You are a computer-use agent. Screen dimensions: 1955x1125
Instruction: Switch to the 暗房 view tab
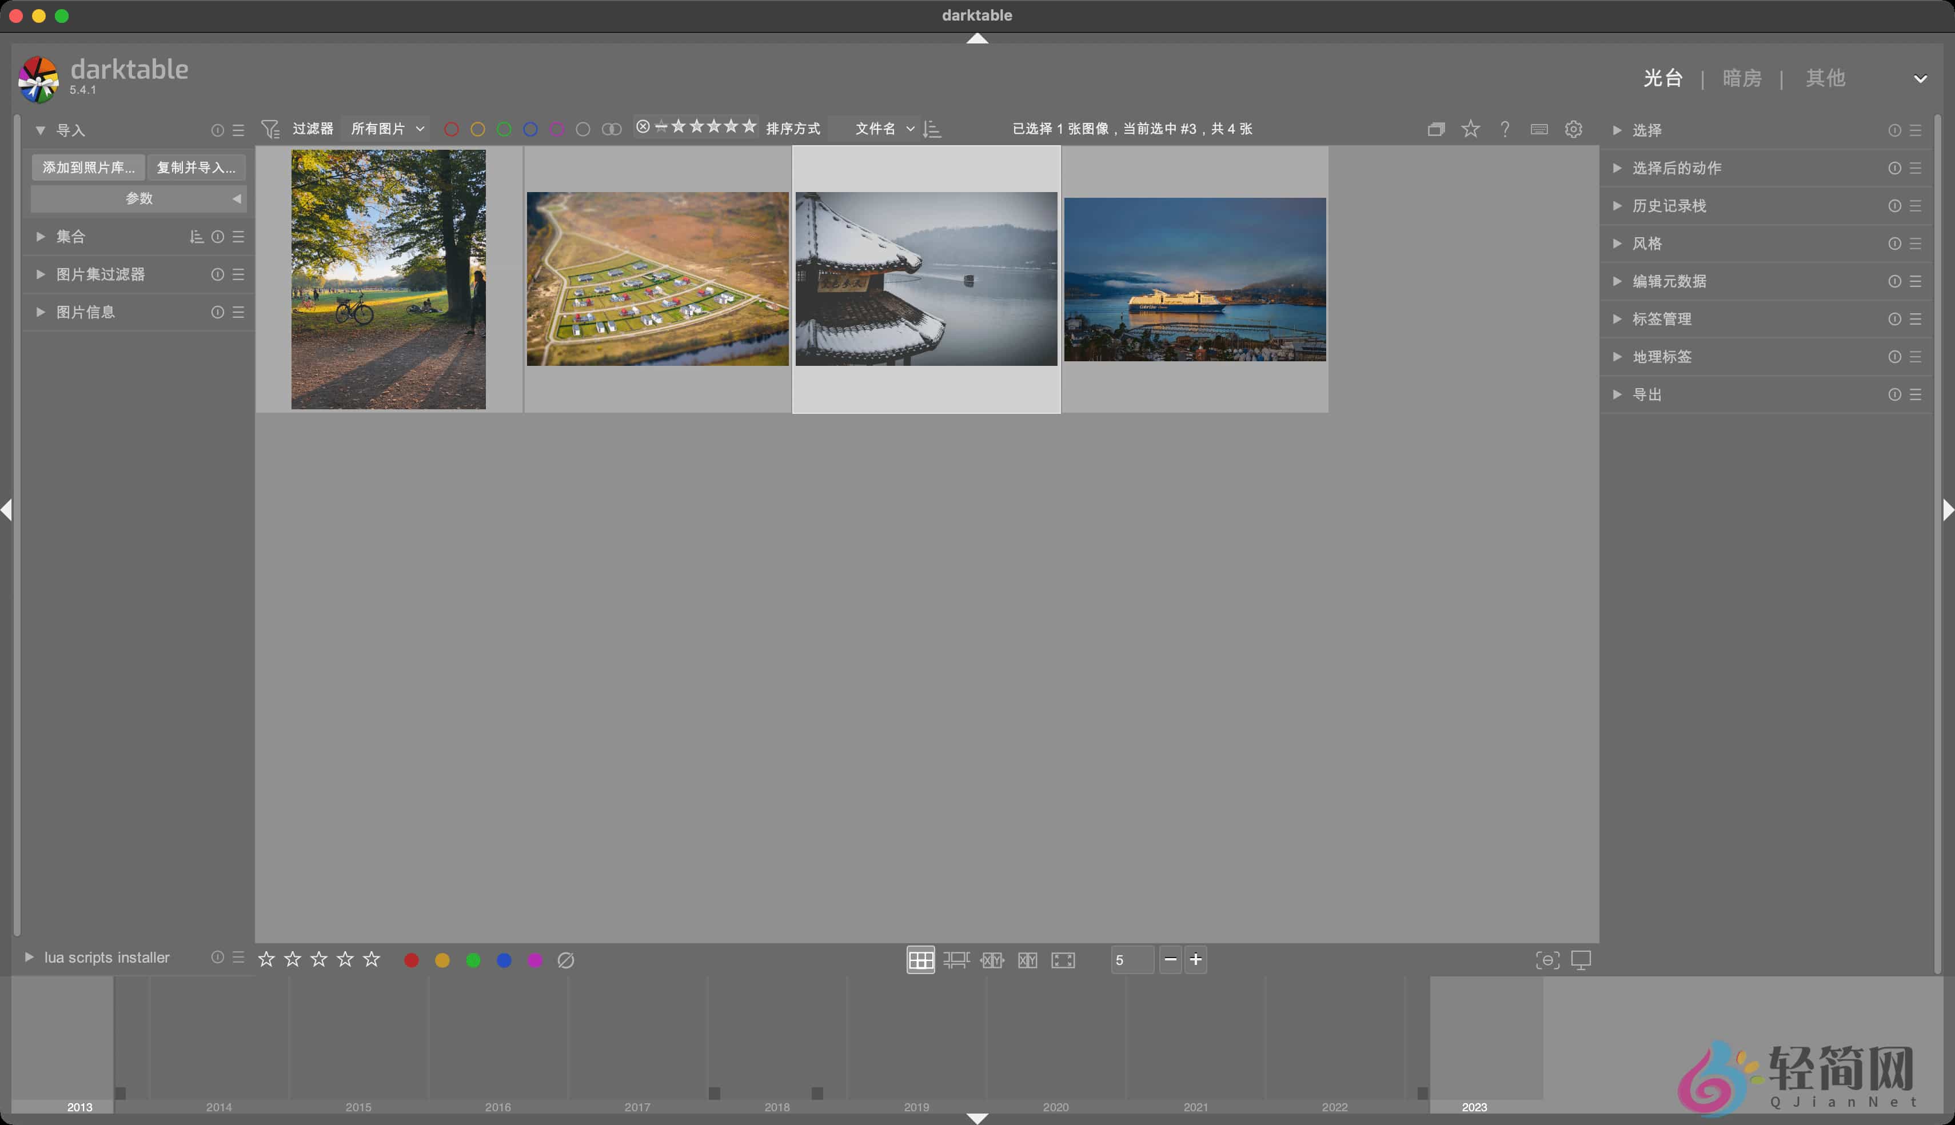(1742, 77)
